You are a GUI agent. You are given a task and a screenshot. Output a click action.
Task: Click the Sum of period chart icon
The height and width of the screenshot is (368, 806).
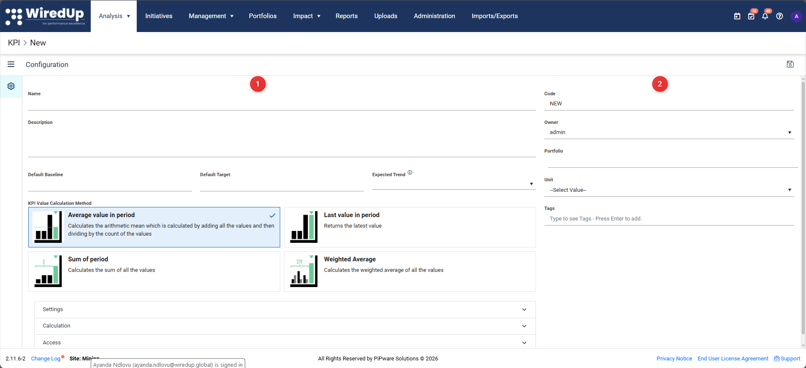47,271
